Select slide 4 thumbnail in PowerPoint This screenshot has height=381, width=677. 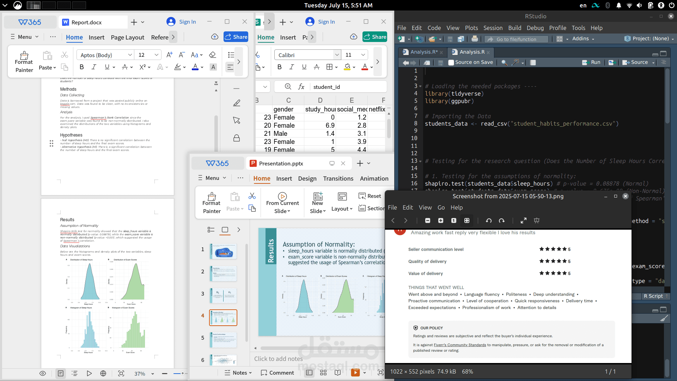pos(223,317)
